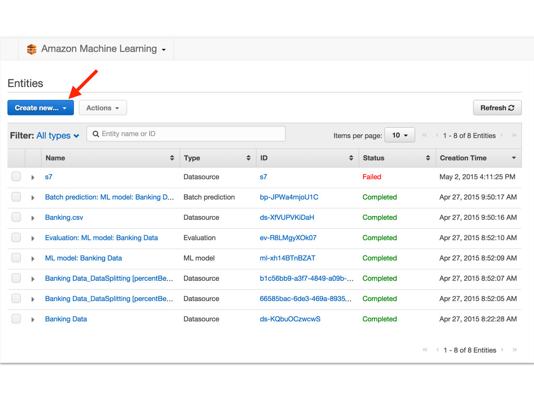Open the Banking Data name link in last row
534x400 pixels.
pyautogui.click(x=66, y=319)
